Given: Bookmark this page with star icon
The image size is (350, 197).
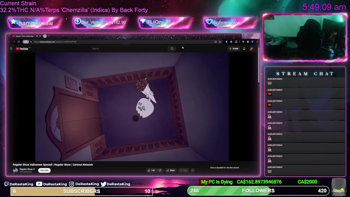Looking at the screenshot, I should pyautogui.click(x=220, y=42).
